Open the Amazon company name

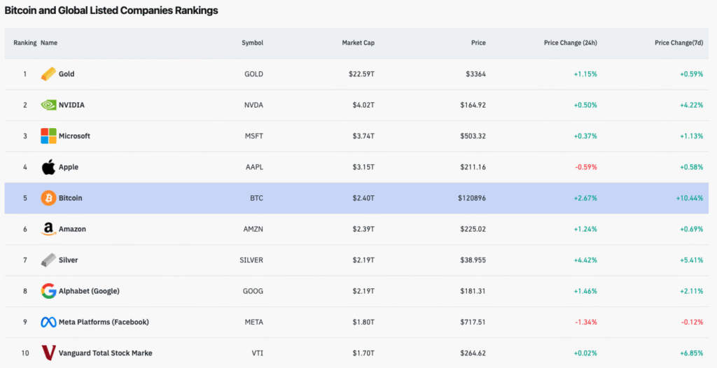coord(72,229)
